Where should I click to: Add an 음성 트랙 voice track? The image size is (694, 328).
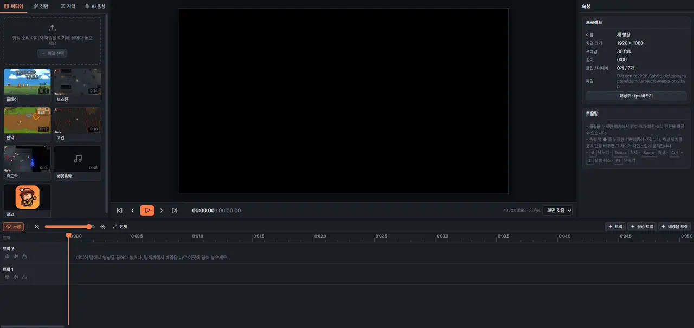642,227
